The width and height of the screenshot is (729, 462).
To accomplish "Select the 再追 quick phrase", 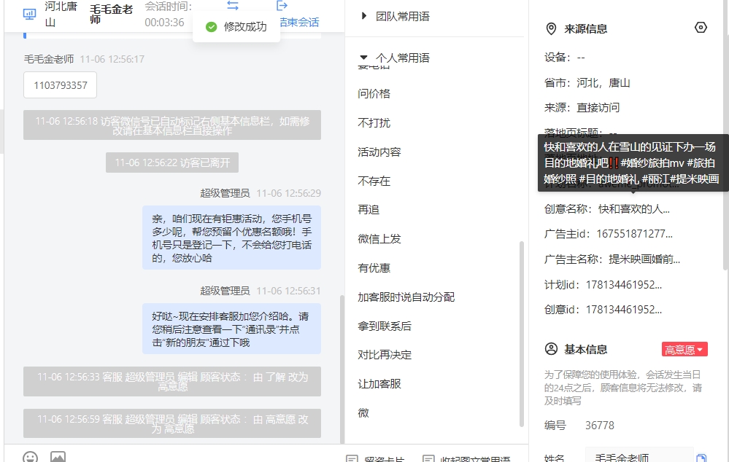I will (x=369, y=210).
